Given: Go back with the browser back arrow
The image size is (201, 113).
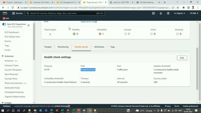Looking at the screenshot, I should tap(3, 8).
